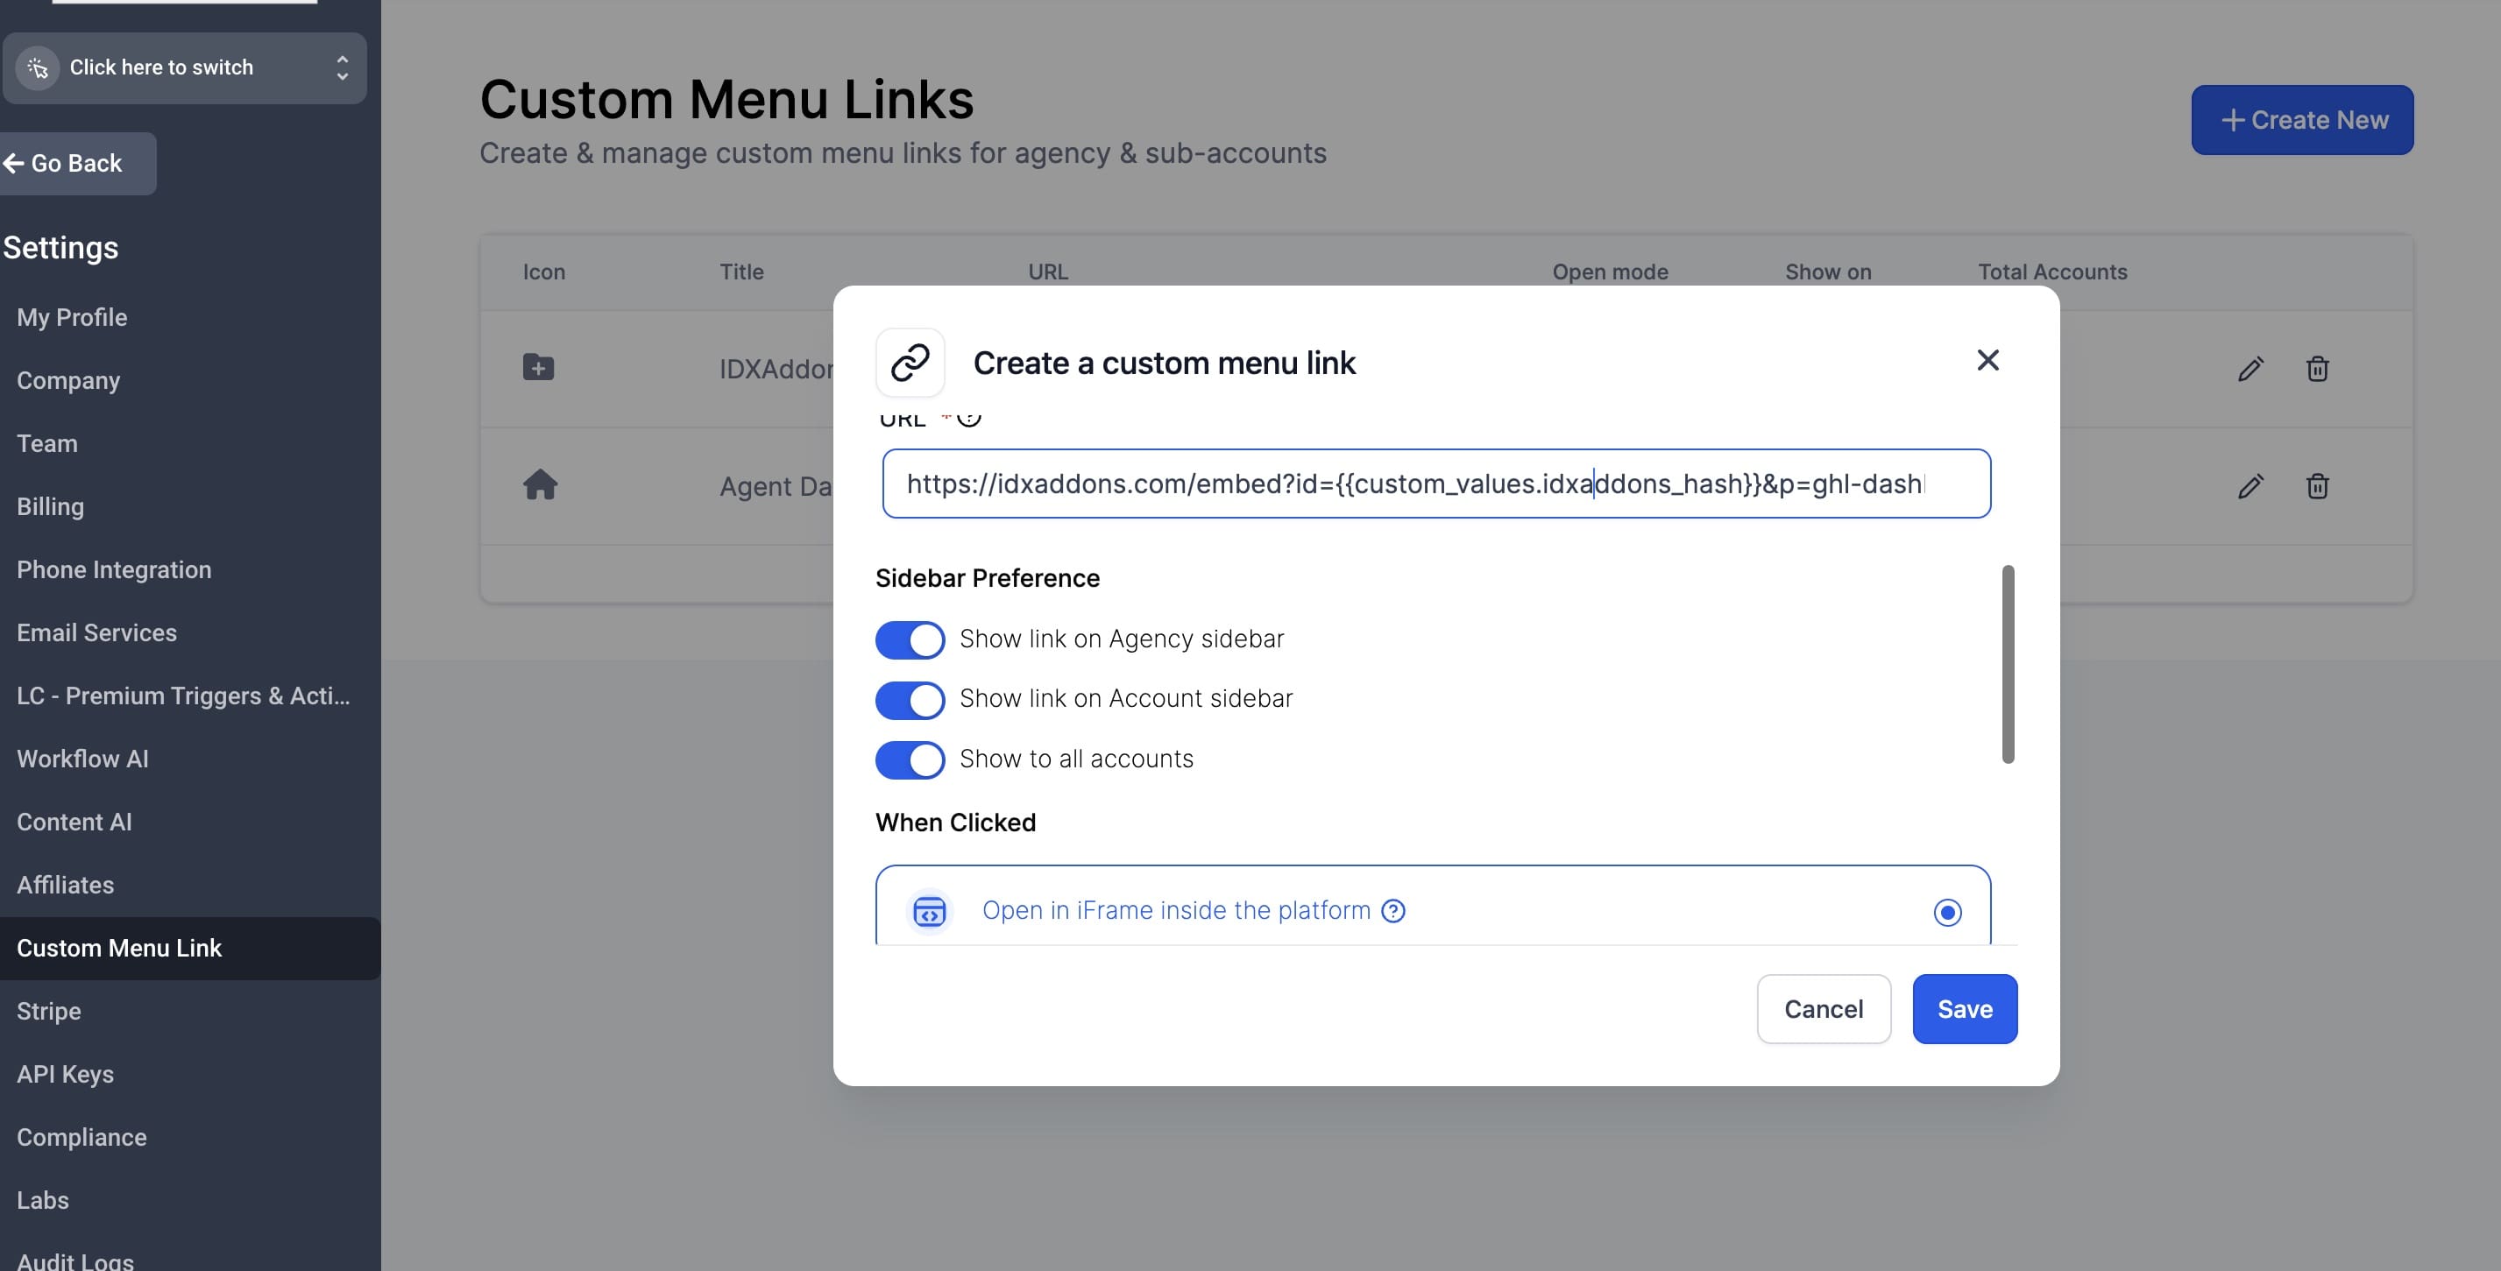Toggle Show link on Agency sidebar
2501x1271 pixels.
click(910, 639)
